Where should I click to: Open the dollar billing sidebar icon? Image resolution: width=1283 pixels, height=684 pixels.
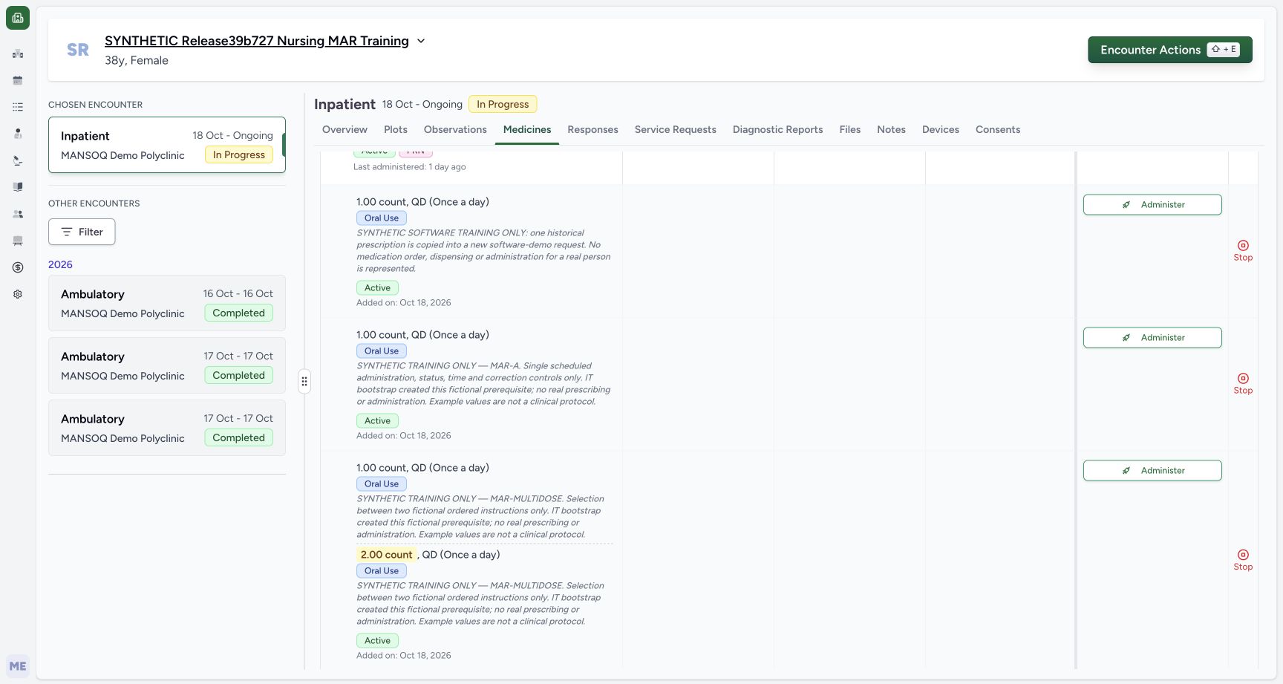coord(18,267)
